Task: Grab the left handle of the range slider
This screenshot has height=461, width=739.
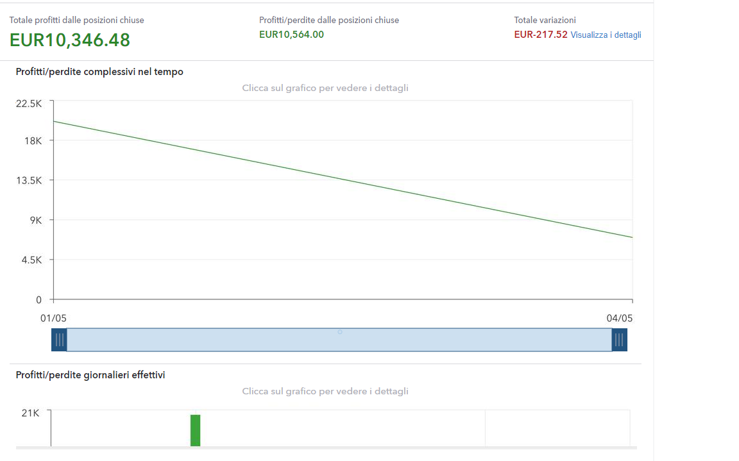Action: pos(59,340)
